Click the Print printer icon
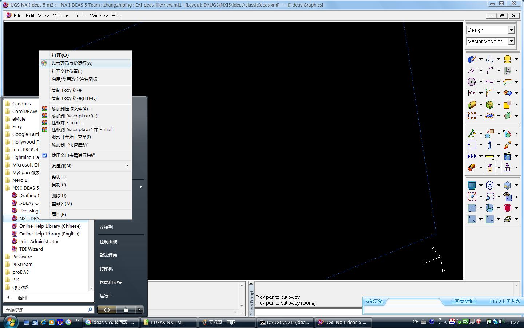This screenshot has width=524, height=328. 508,219
